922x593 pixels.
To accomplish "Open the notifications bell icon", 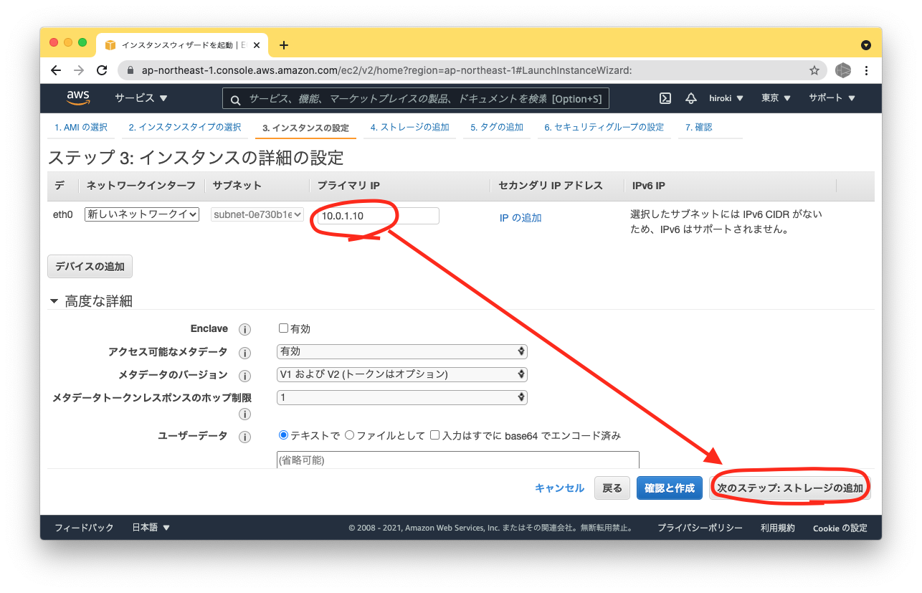I will 690,98.
